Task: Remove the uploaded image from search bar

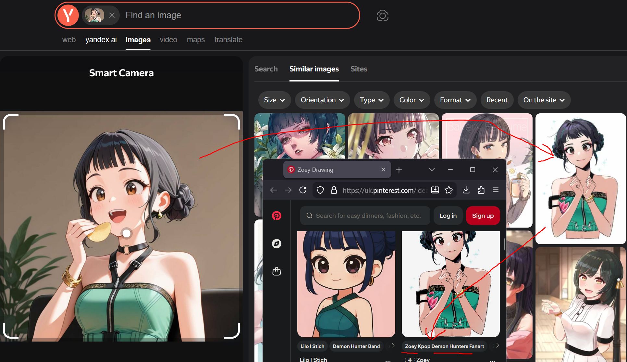Action: click(112, 15)
